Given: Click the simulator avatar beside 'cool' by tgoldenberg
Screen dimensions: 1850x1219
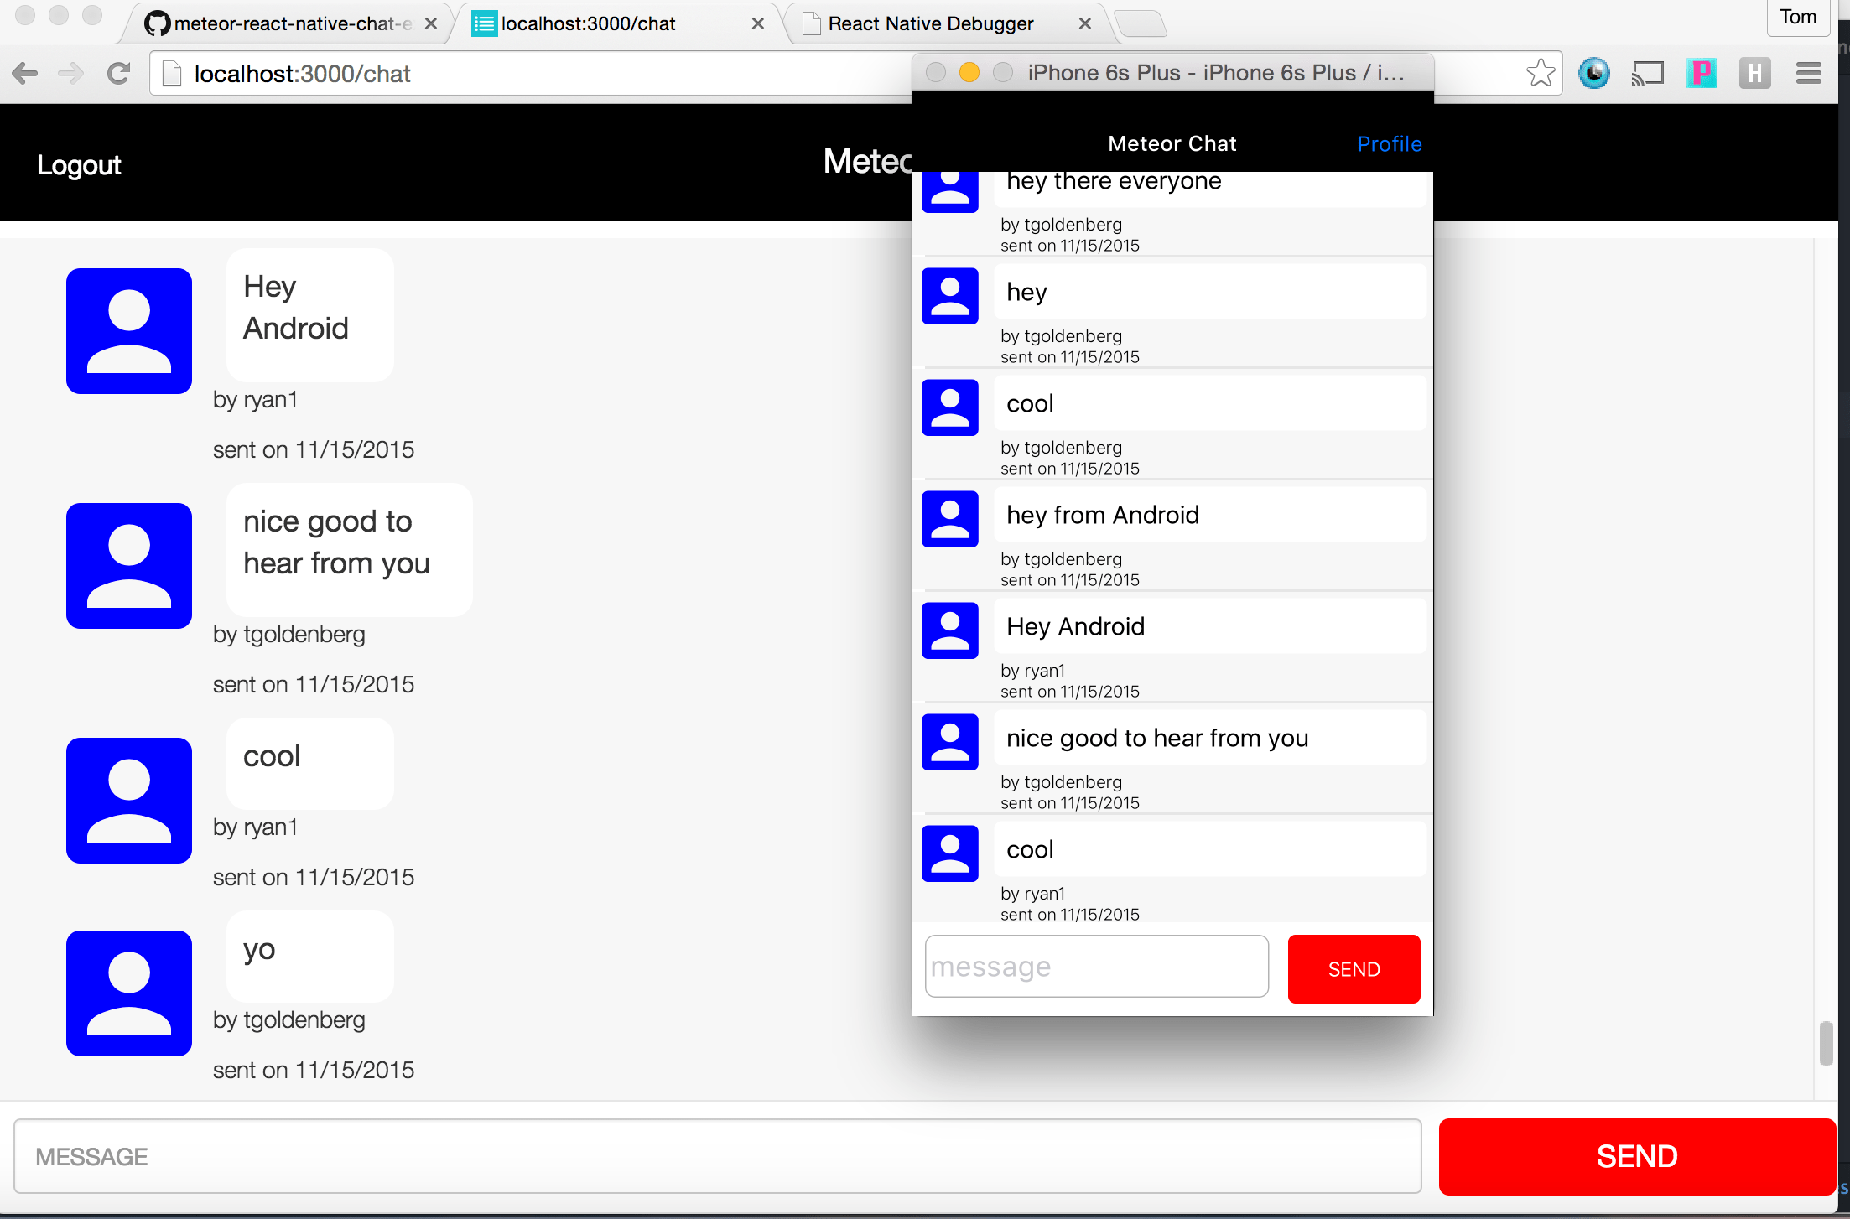Looking at the screenshot, I should pos(950,407).
